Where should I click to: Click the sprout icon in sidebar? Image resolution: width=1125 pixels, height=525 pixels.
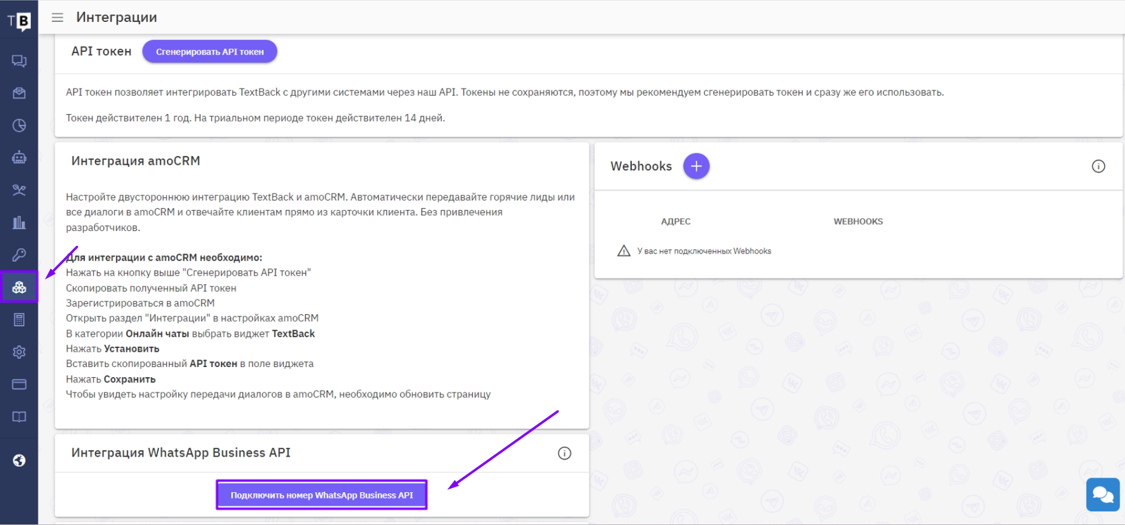point(19,190)
